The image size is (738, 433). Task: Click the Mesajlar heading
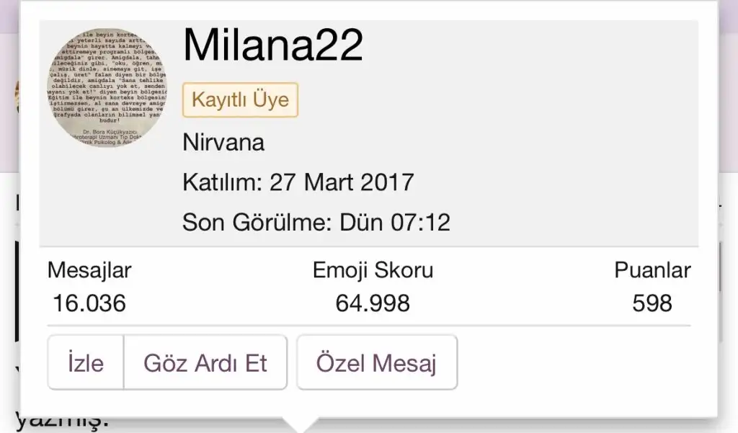89,271
